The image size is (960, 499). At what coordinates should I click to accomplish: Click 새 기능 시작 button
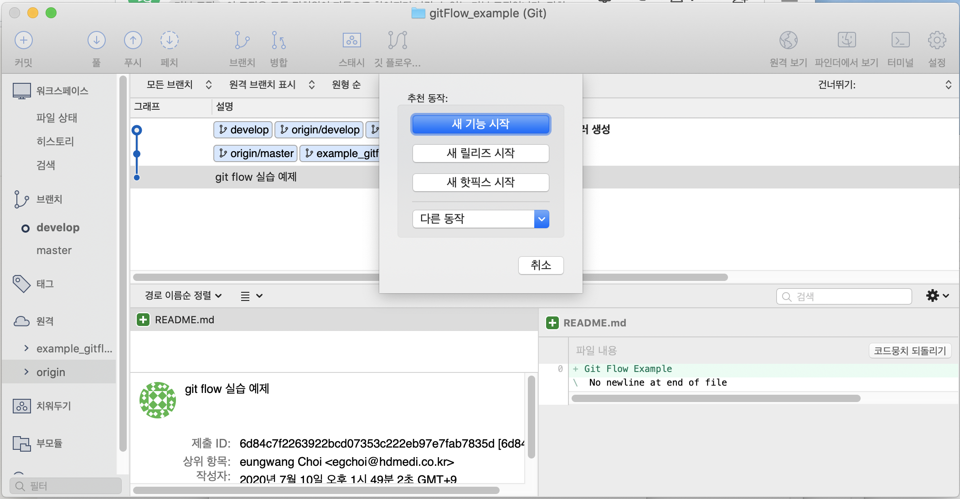tap(480, 124)
